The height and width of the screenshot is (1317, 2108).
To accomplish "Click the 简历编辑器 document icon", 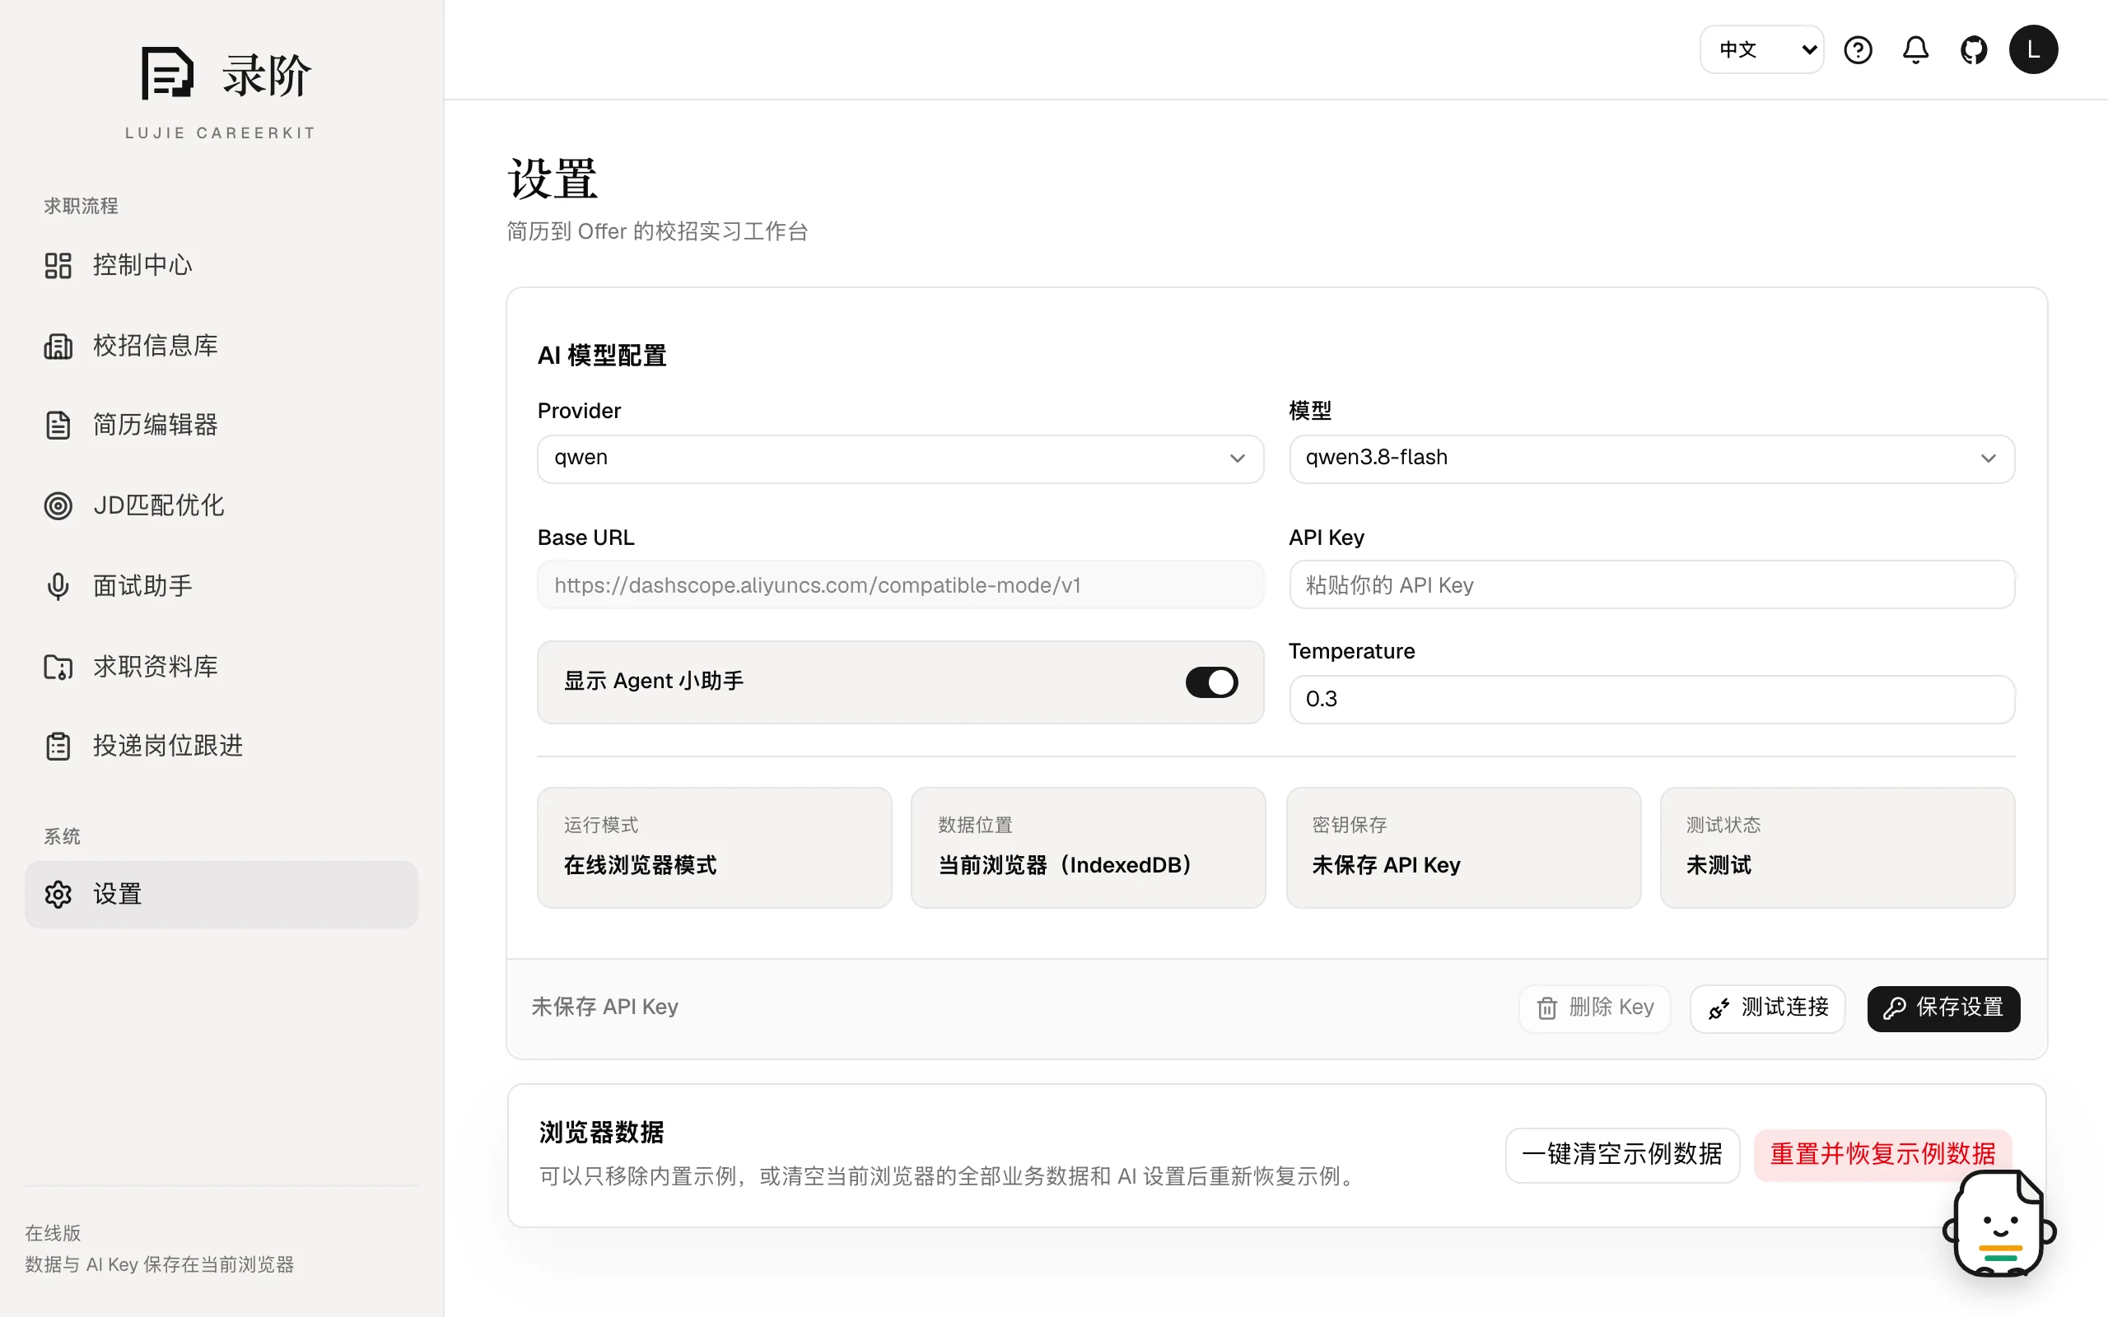I will click(58, 425).
